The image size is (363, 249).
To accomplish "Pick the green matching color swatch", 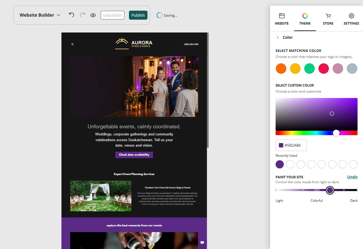I will click(x=309, y=69).
